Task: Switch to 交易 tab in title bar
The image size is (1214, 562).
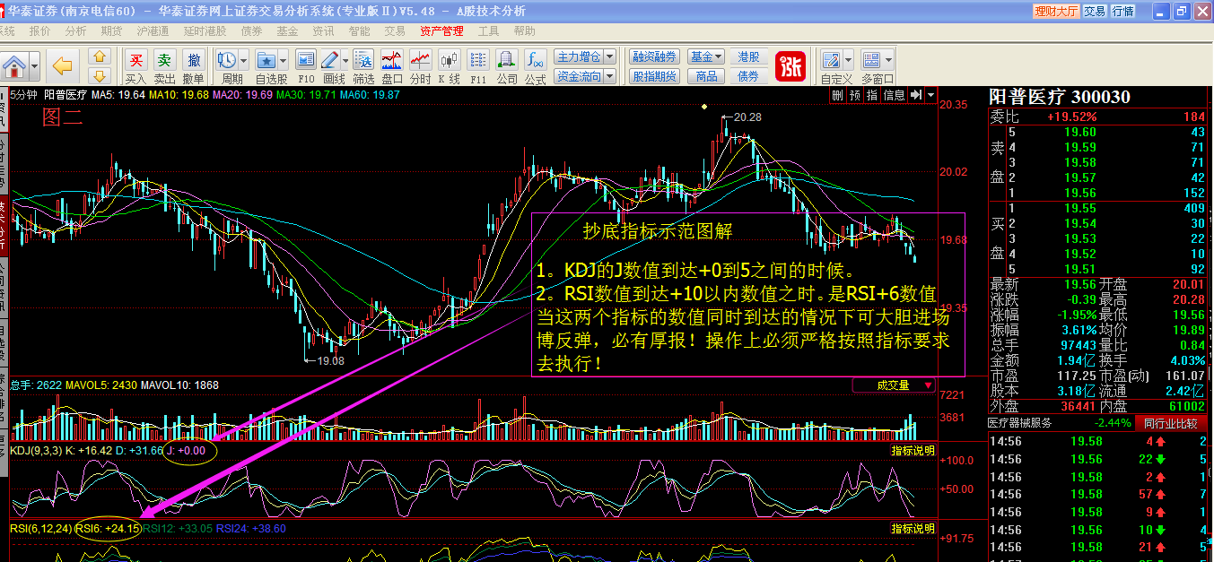Action: tap(1094, 11)
